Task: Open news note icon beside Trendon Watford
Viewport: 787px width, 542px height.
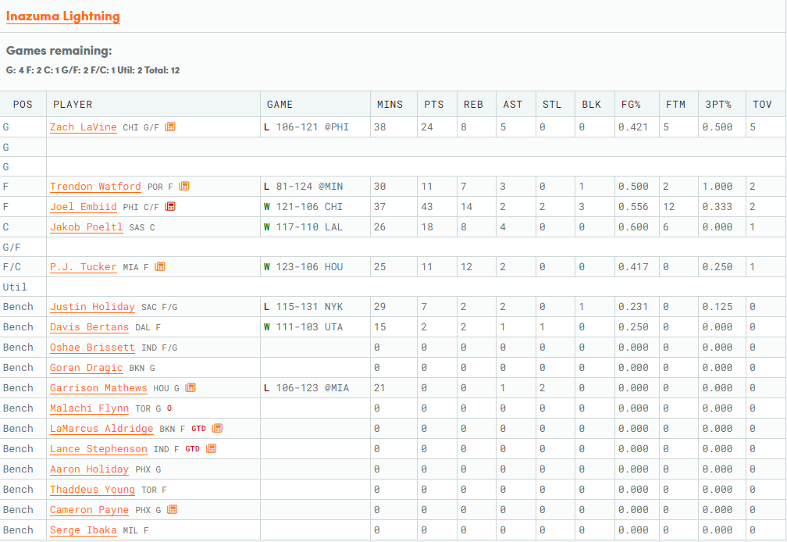Action: pos(184,186)
